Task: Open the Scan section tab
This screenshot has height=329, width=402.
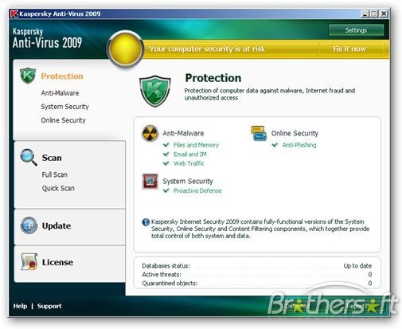Action: (x=52, y=158)
